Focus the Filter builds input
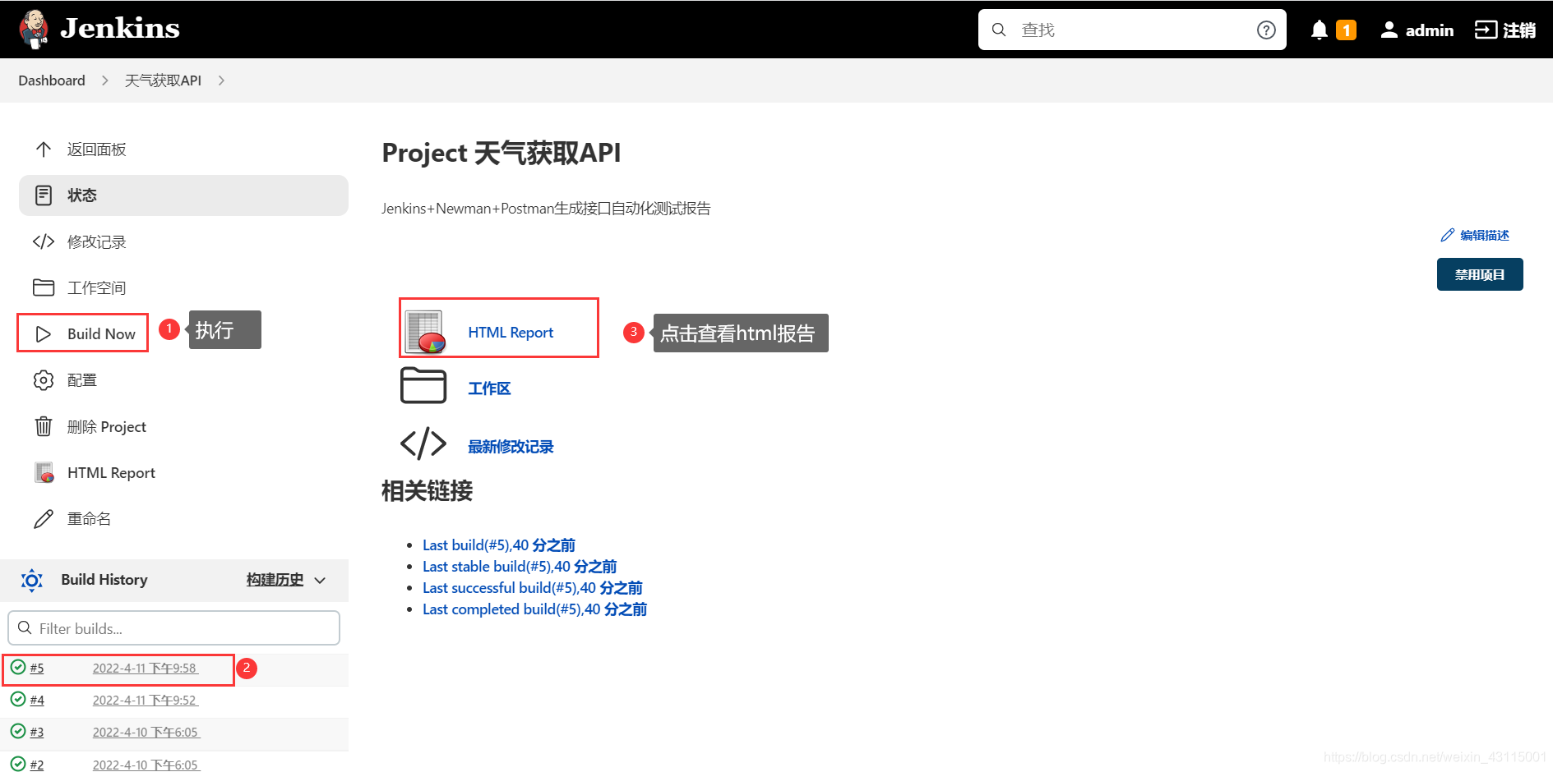 tap(173, 628)
